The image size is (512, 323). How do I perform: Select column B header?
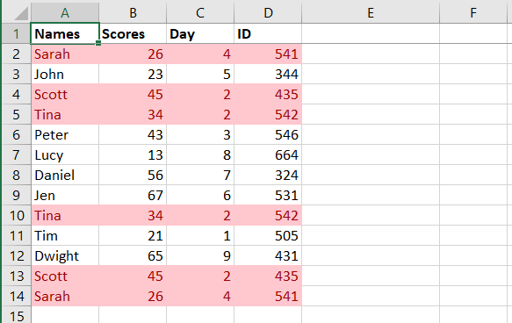(133, 12)
